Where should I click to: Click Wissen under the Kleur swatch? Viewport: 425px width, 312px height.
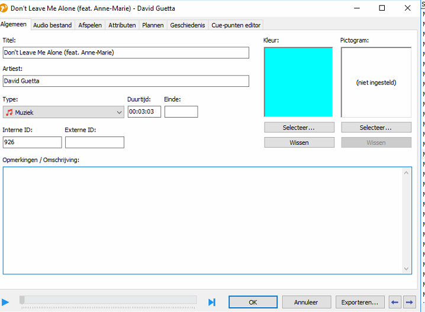pyautogui.click(x=299, y=142)
